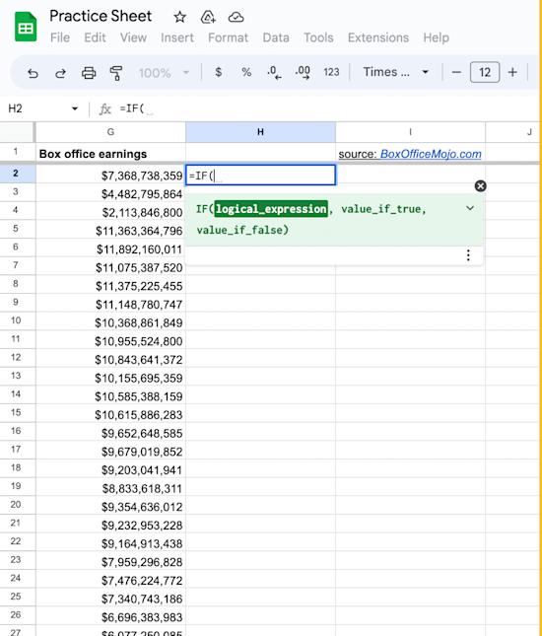This screenshot has width=542, height=636.
Task: Open formula help three-dot menu
Action: 468,255
